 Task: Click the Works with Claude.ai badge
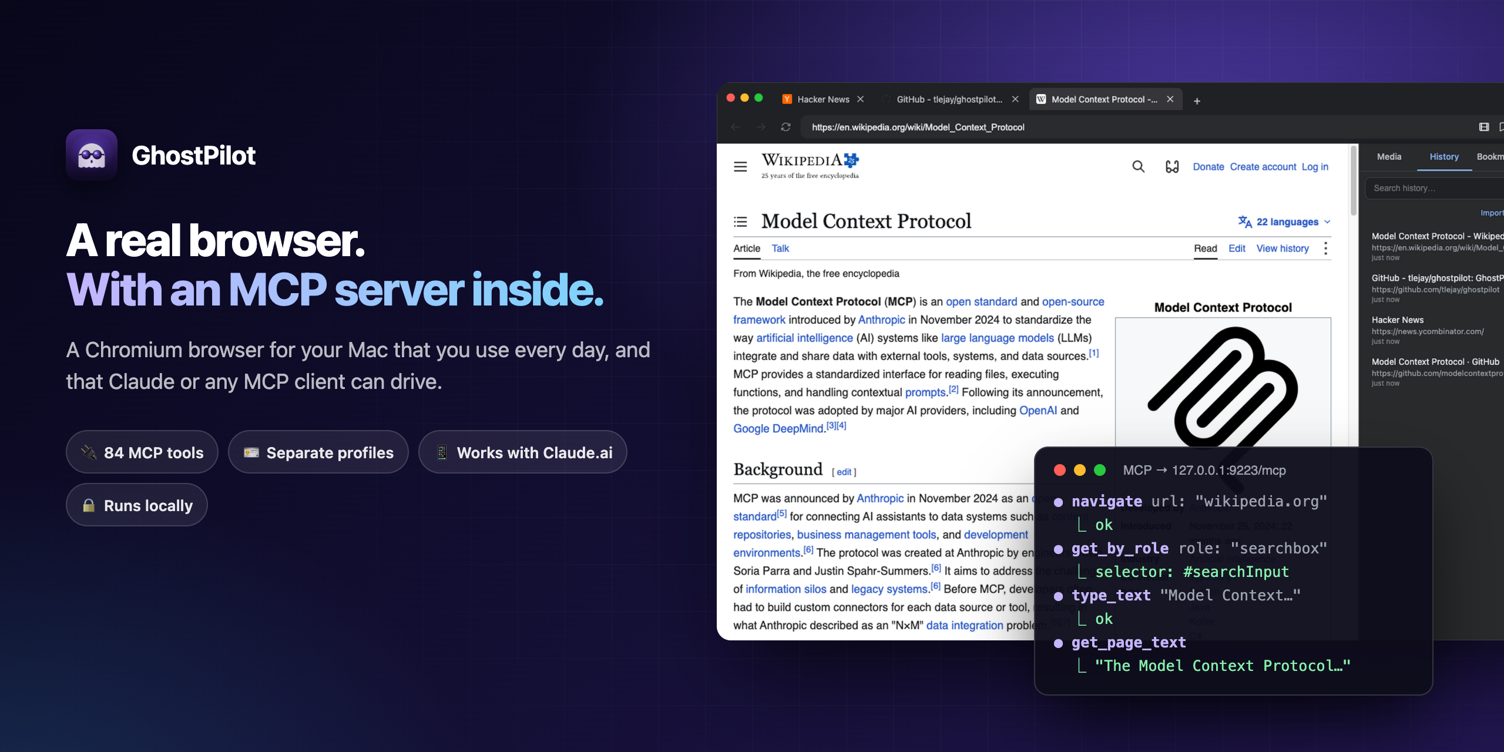523,452
